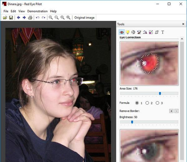187x162 pixels.
Task: Save the image with the floppy disk icon
Action: (x=11, y=18)
